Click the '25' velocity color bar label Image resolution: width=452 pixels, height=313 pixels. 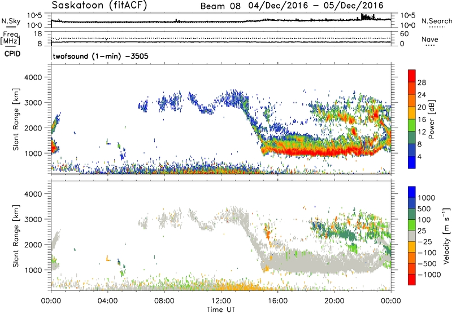click(x=421, y=231)
